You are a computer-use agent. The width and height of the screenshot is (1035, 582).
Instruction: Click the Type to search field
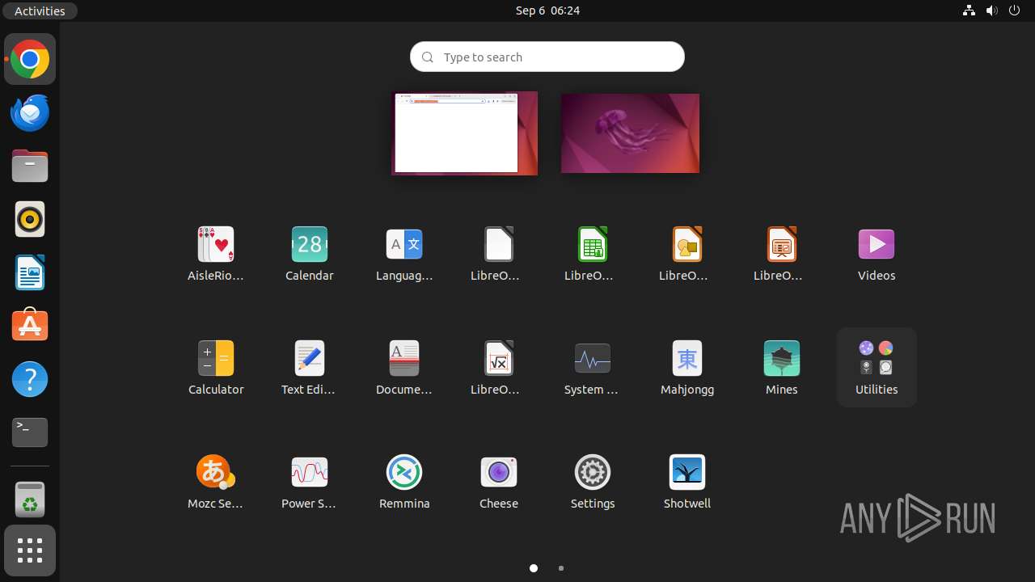pos(547,57)
